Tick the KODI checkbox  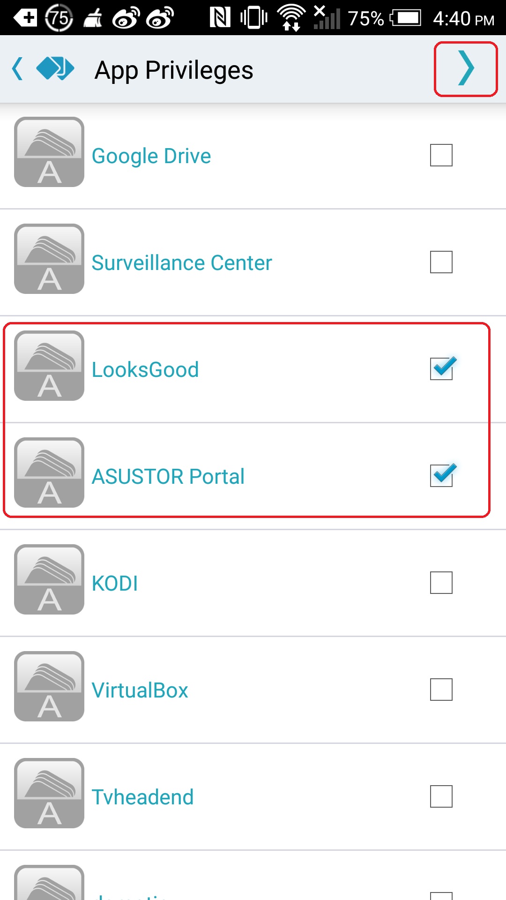441,583
